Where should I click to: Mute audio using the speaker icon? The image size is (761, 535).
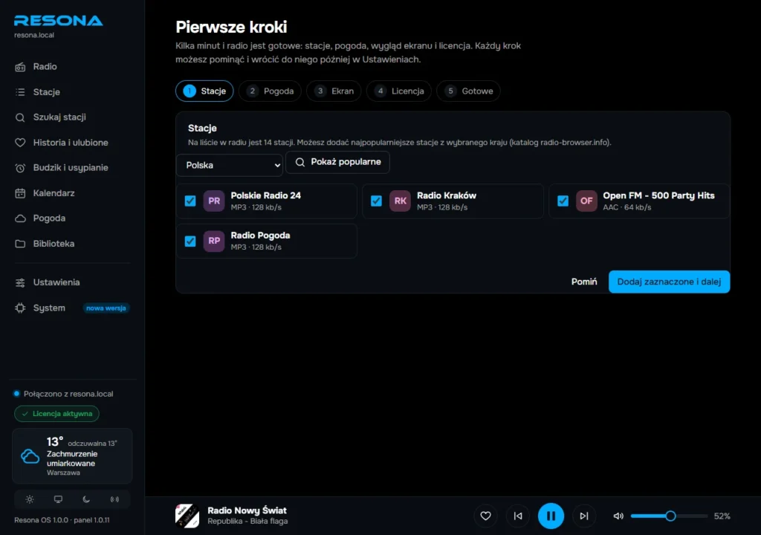pos(618,516)
